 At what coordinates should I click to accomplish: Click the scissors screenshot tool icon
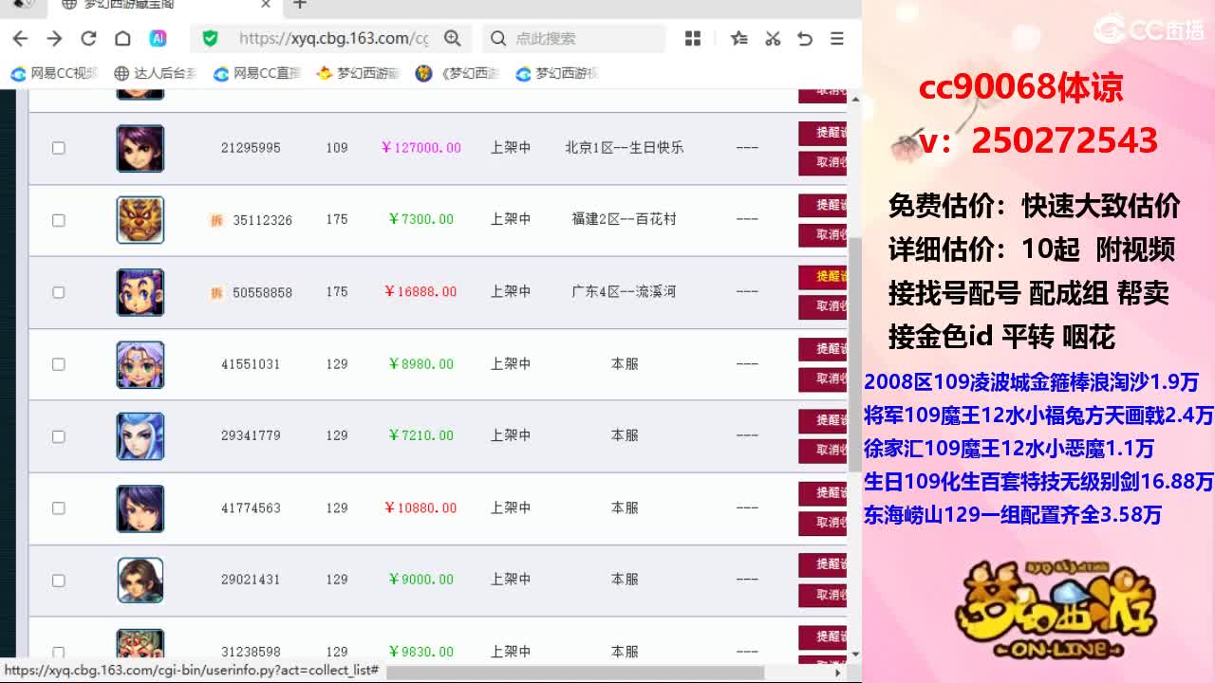(x=773, y=38)
